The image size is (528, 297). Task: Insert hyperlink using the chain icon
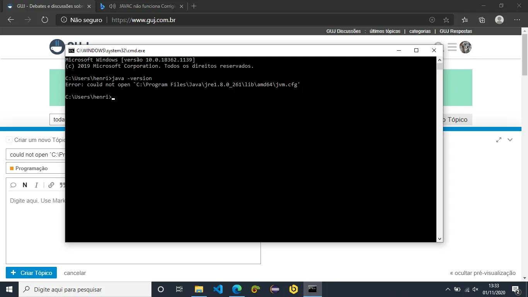[x=51, y=185]
